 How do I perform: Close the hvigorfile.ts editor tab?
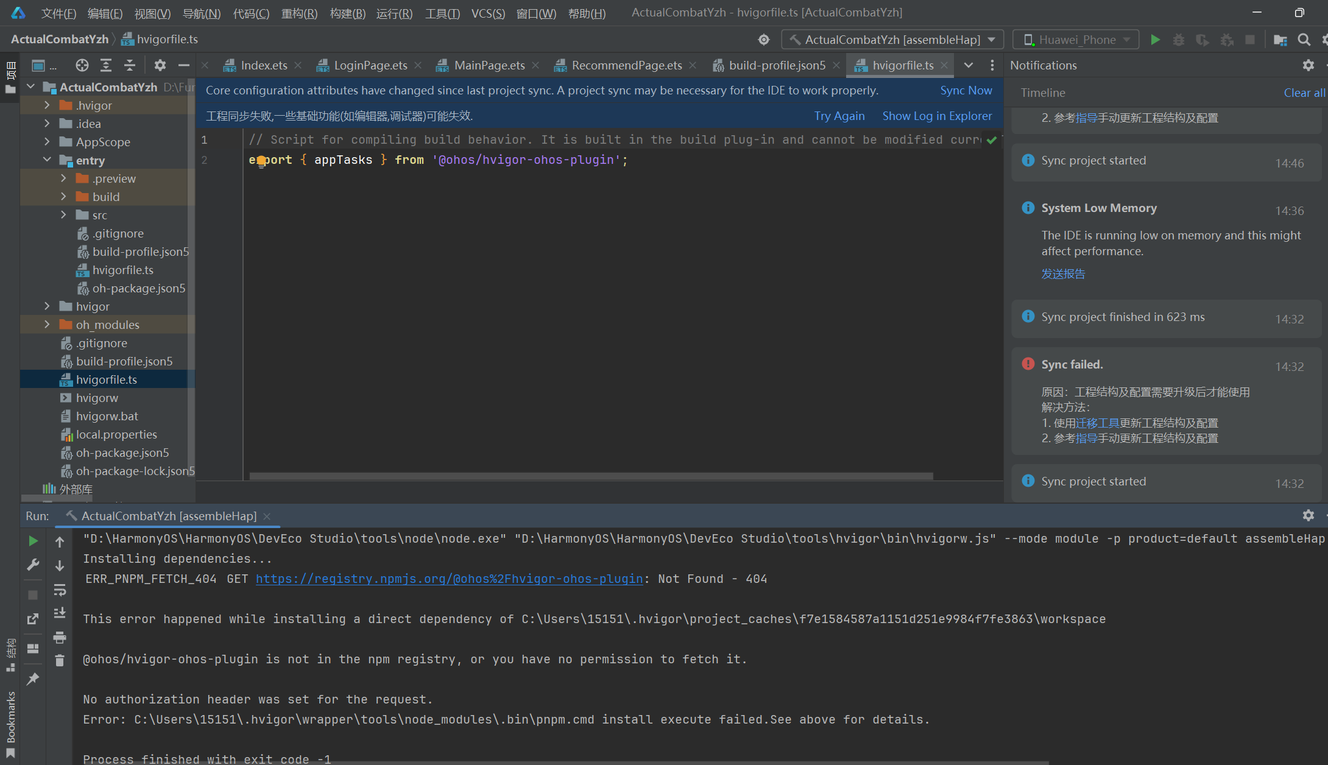pos(944,65)
